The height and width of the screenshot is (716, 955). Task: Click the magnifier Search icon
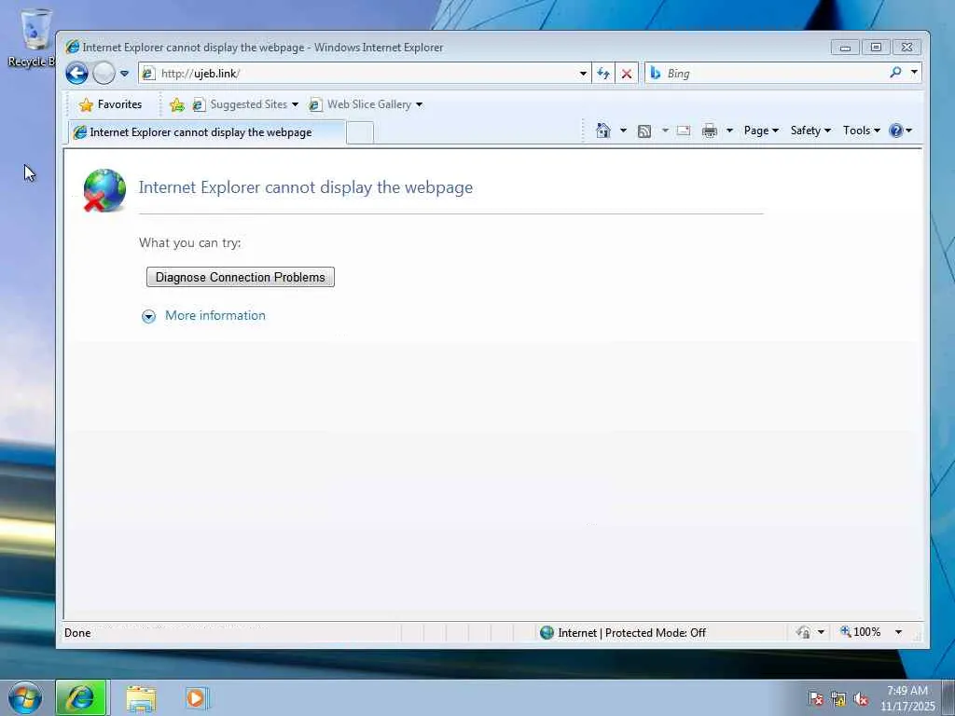click(x=895, y=73)
